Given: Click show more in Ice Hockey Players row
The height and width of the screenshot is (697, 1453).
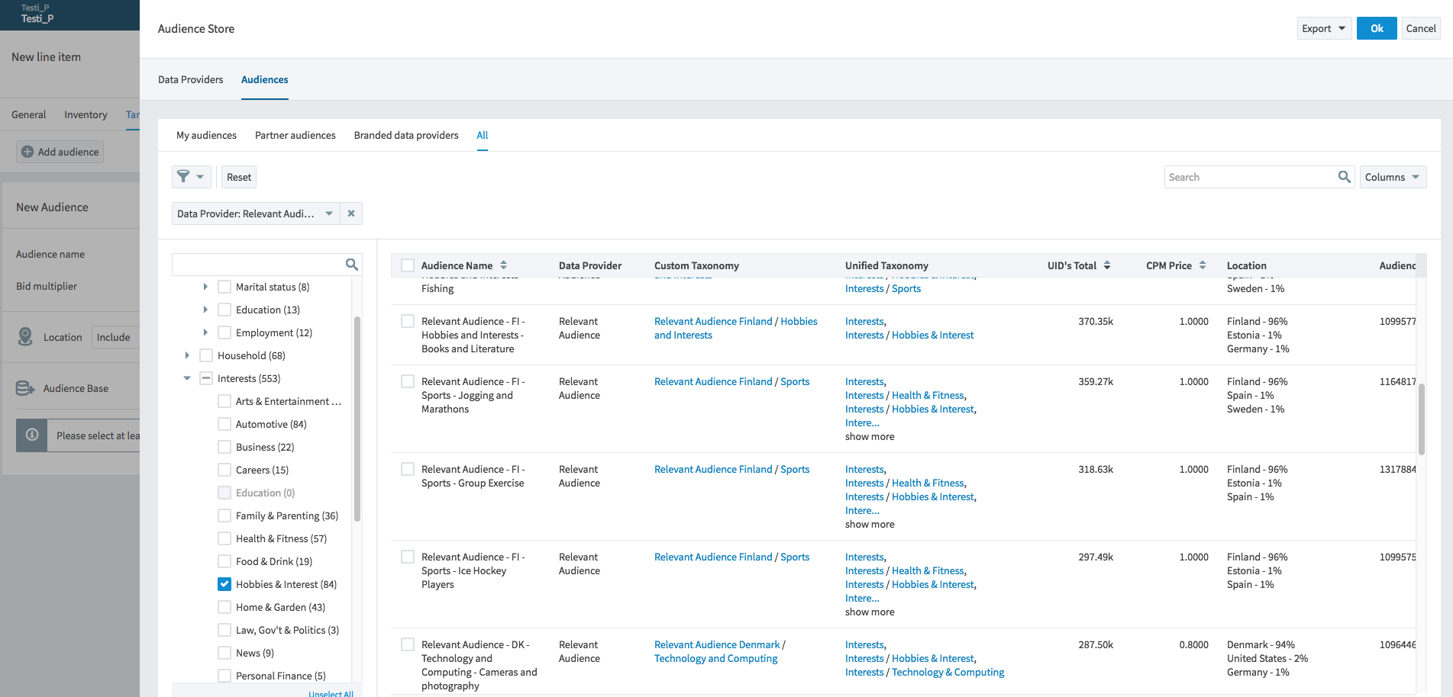Looking at the screenshot, I should point(870,612).
